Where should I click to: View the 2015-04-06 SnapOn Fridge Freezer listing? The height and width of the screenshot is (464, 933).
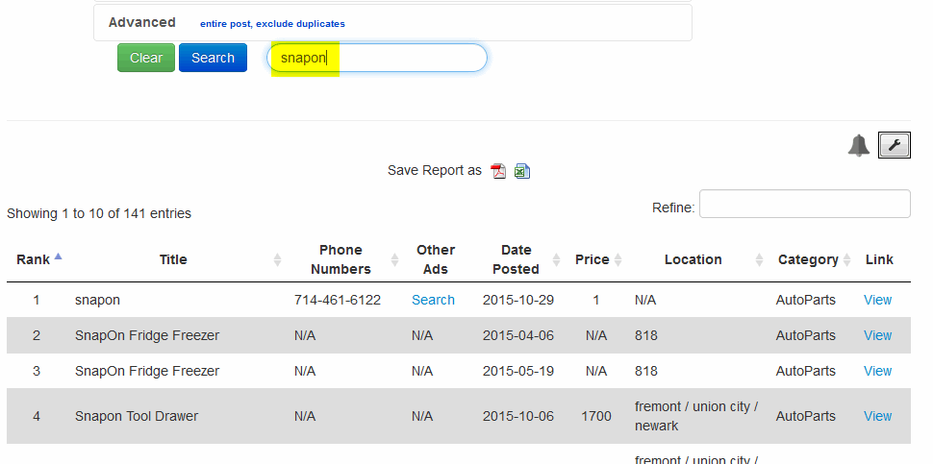(x=877, y=335)
